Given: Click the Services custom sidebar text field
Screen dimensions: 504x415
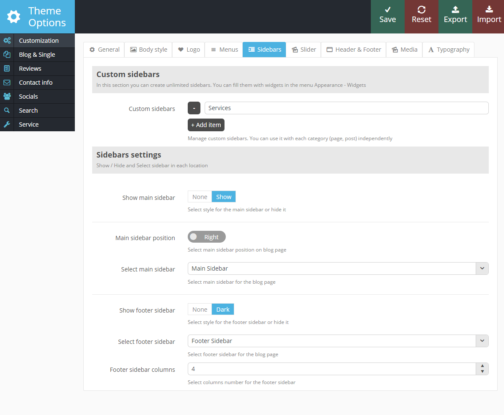Looking at the screenshot, I should point(346,108).
